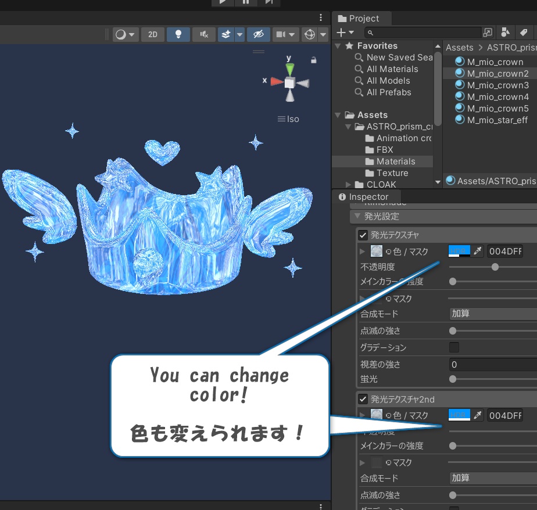Select M_mio_crown3 material

pyautogui.click(x=492, y=85)
